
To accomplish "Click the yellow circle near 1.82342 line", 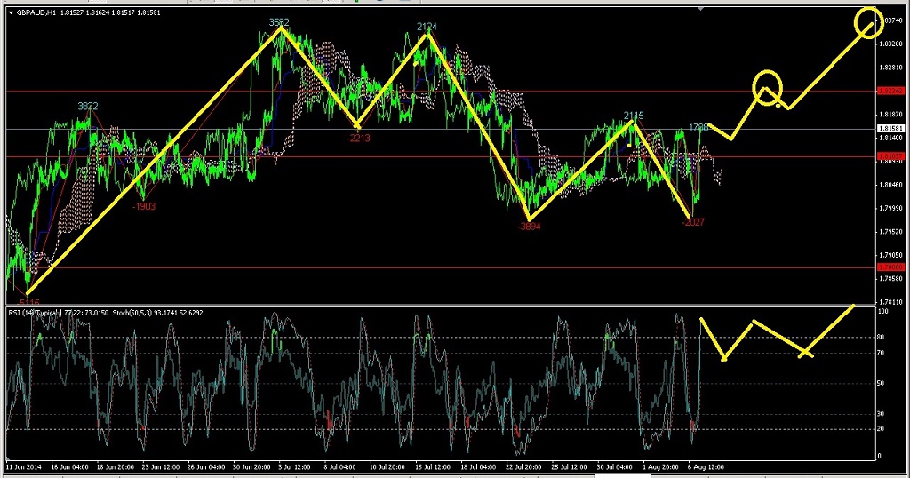I will click(x=767, y=87).
